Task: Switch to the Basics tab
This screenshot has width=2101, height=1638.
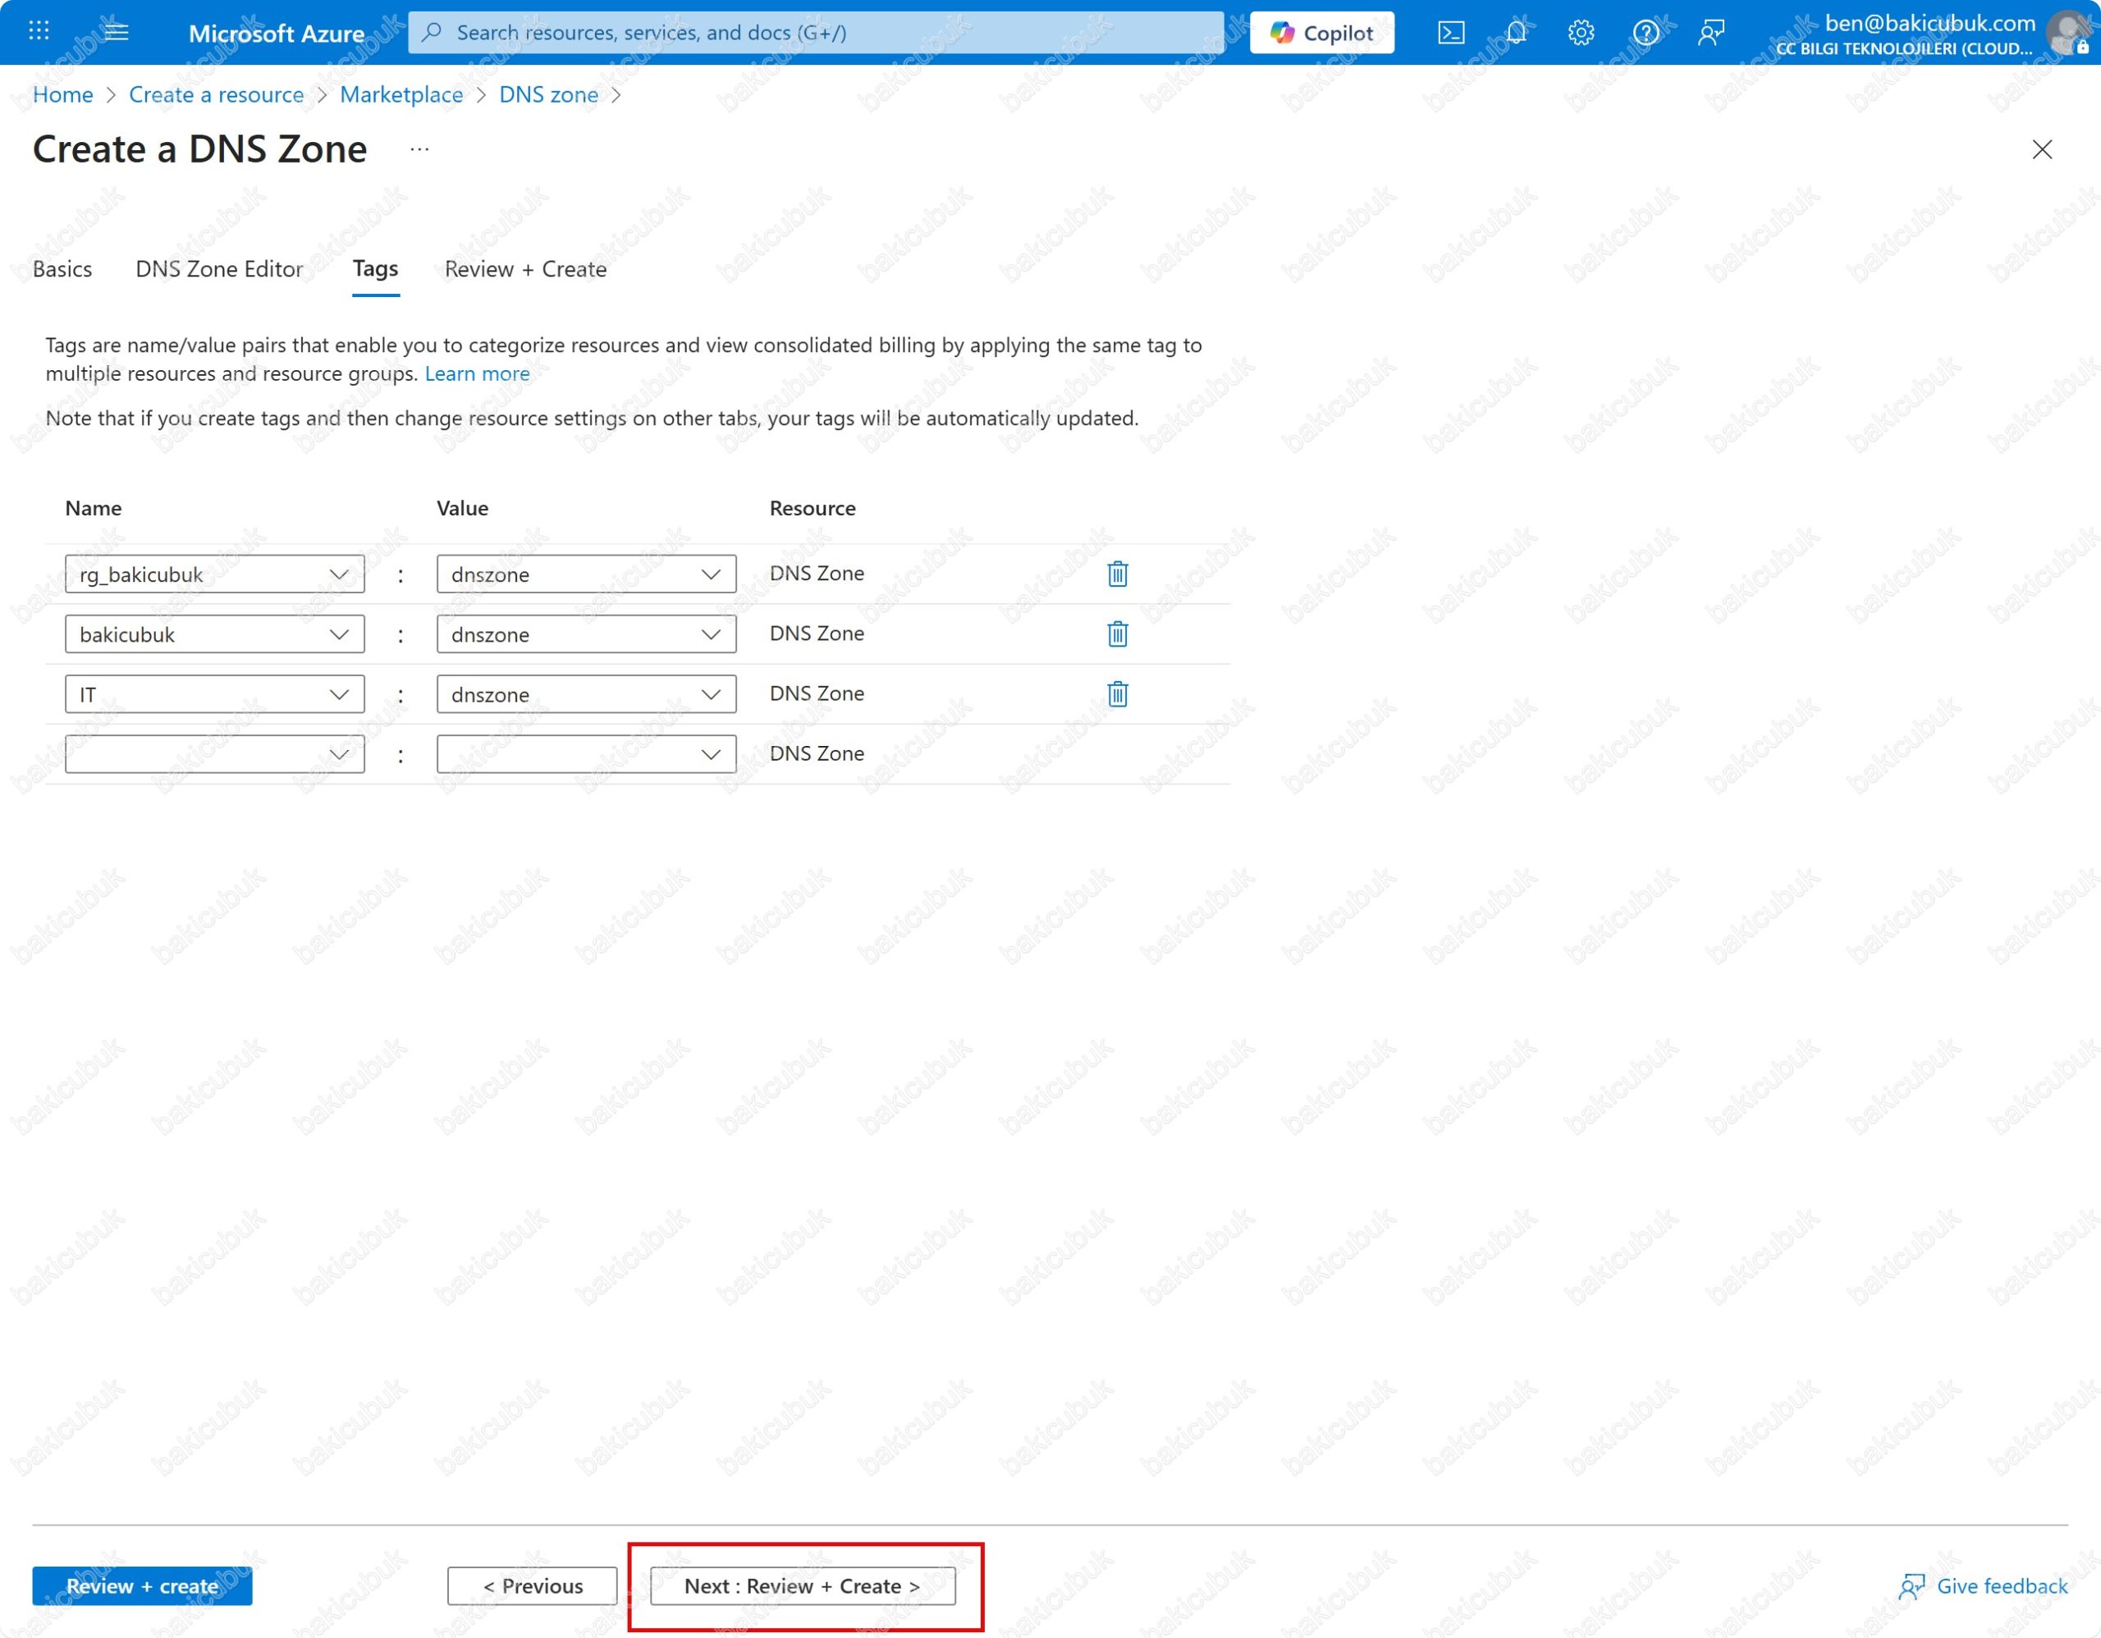Action: click(62, 269)
